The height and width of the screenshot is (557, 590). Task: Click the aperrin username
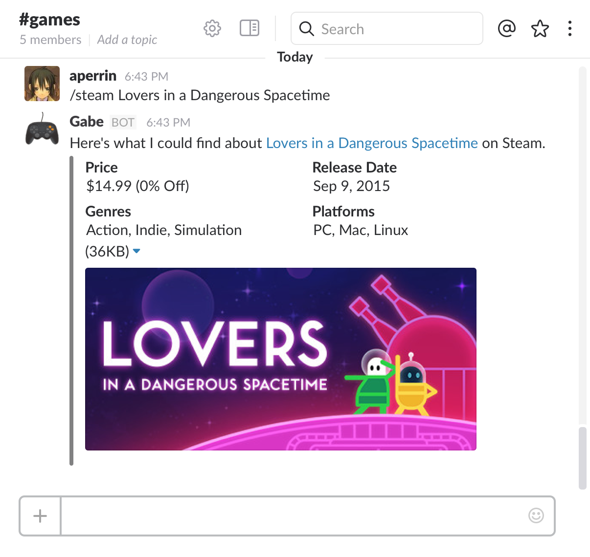pyautogui.click(x=93, y=76)
